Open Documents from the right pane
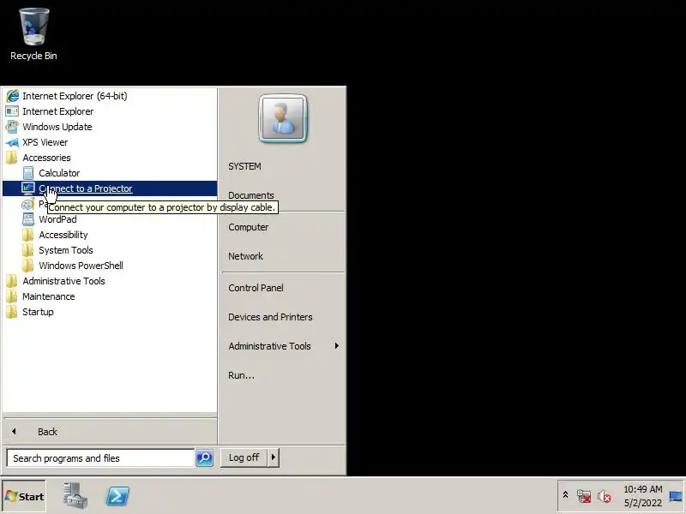686x514 pixels. coord(251,195)
